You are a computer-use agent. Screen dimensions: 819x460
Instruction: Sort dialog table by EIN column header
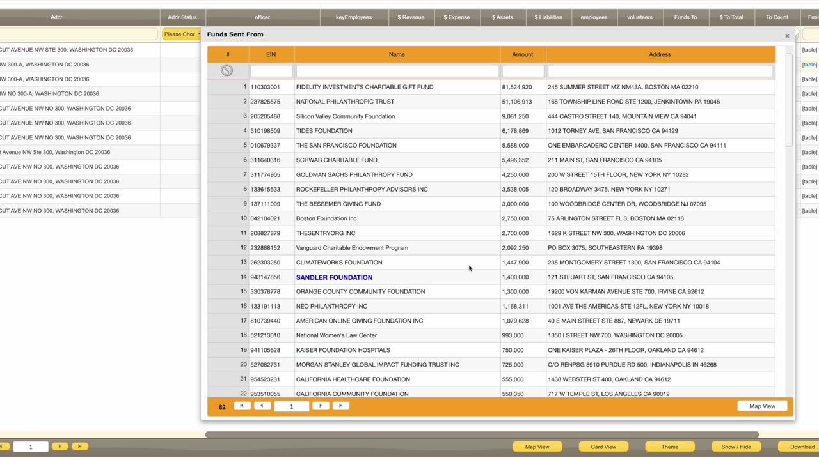point(271,54)
